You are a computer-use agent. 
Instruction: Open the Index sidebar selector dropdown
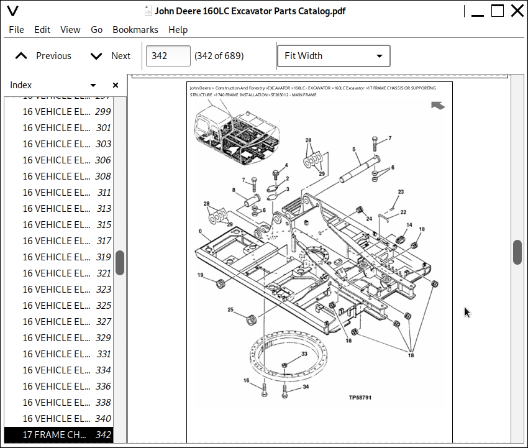[x=93, y=85]
